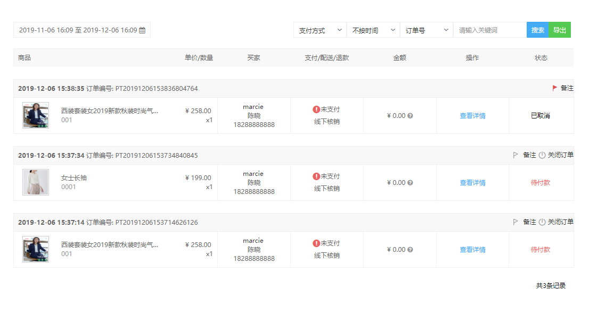
Task: Open the 订单号 search type dropdown
Action: click(x=427, y=30)
